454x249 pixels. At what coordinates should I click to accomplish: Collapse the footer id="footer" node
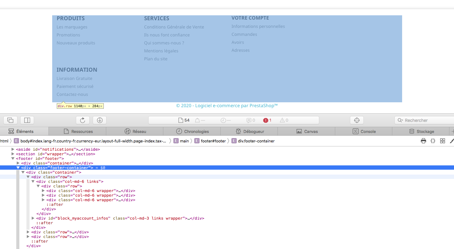[x=13, y=159]
